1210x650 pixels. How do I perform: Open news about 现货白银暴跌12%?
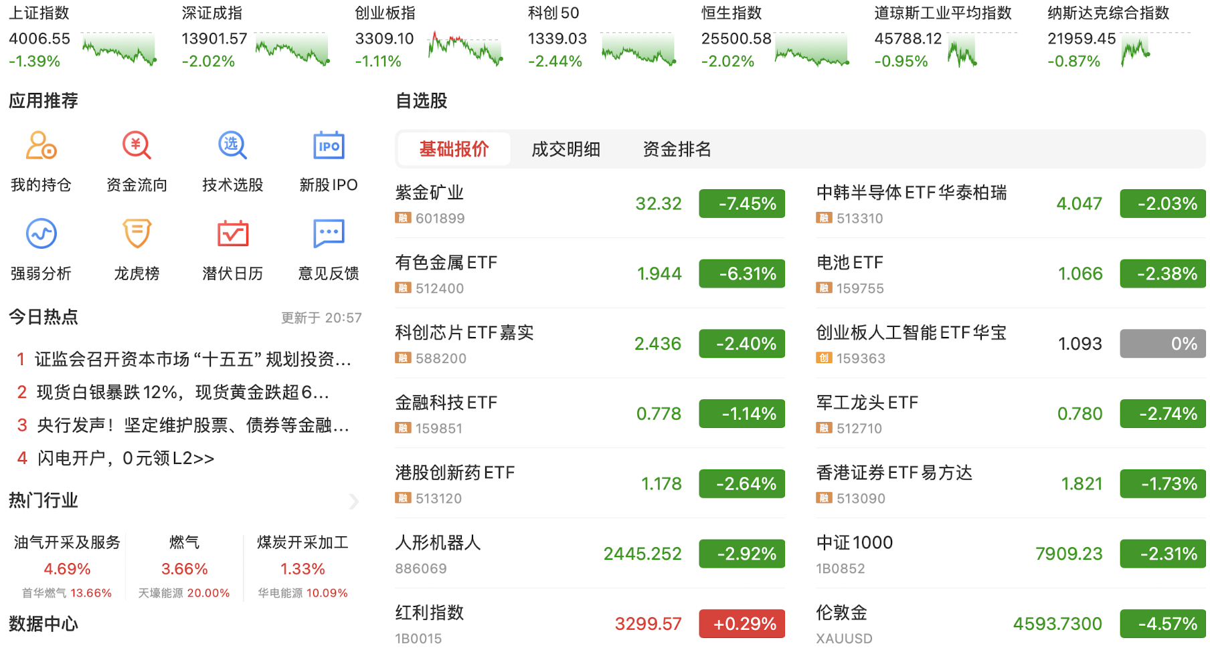(x=182, y=392)
